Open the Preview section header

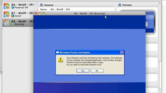(137, 5)
